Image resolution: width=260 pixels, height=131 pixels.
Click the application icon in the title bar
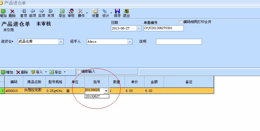[x=1, y=3]
